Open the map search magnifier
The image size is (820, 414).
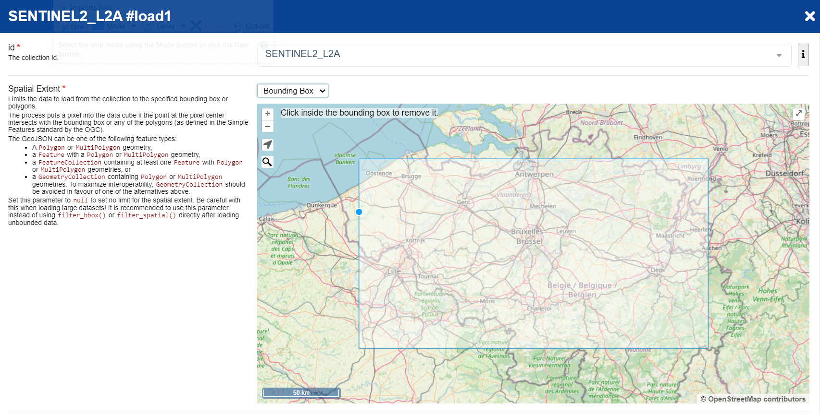(268, 162)
